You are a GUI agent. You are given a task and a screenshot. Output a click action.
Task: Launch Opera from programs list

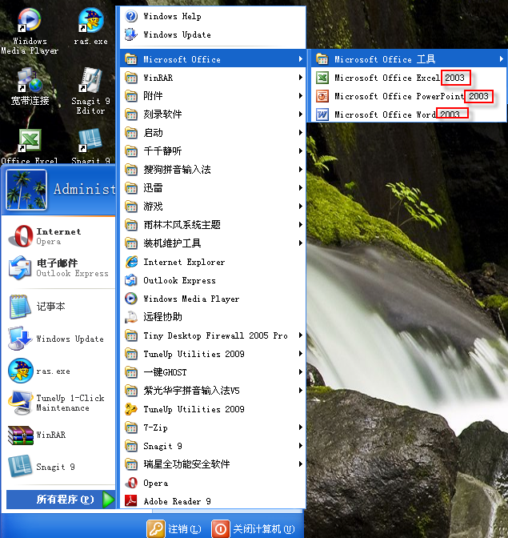213,483
